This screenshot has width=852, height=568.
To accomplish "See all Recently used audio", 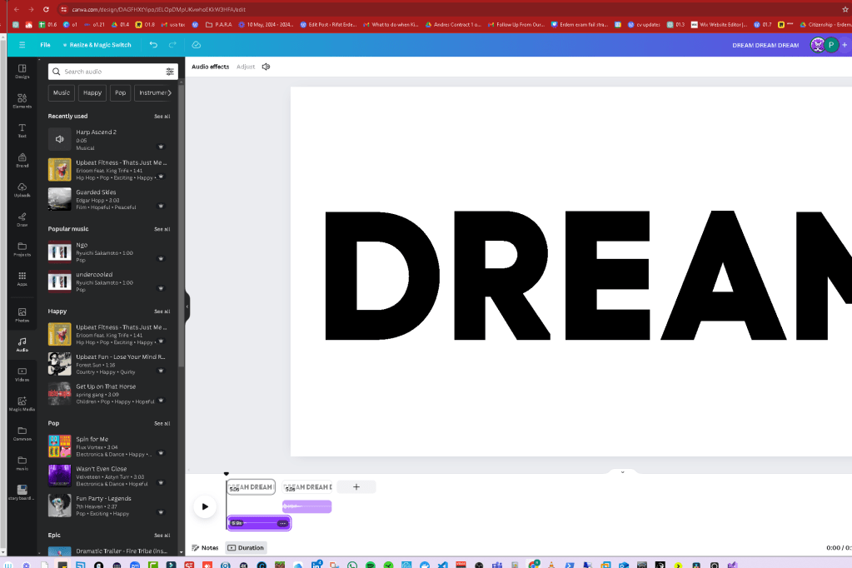I will pos(162,117).
